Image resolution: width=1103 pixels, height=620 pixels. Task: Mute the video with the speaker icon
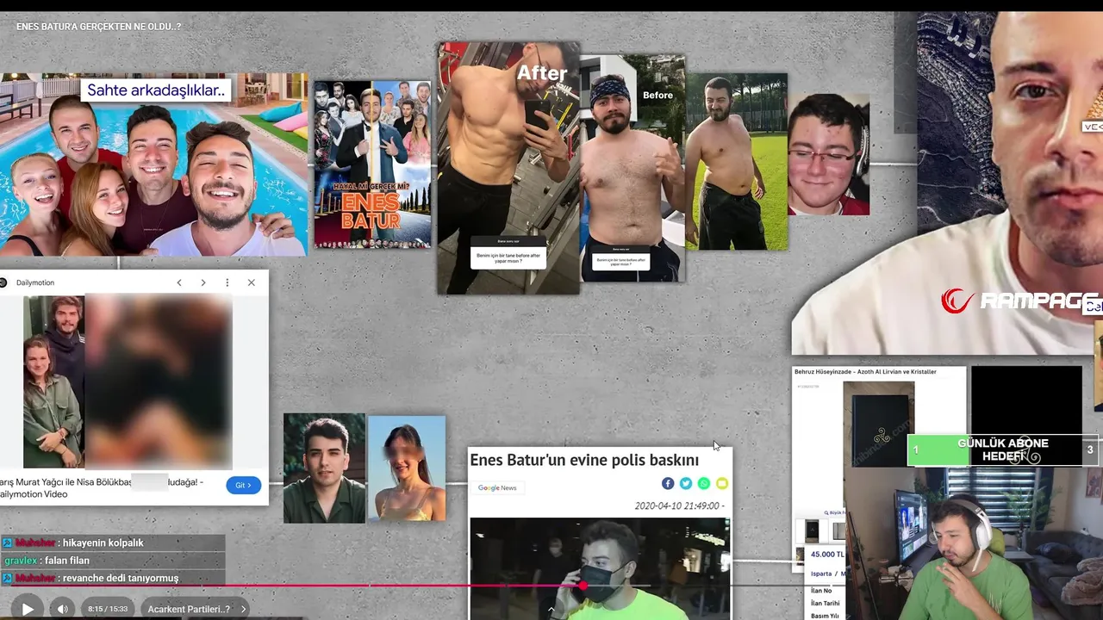click(62, 609)
